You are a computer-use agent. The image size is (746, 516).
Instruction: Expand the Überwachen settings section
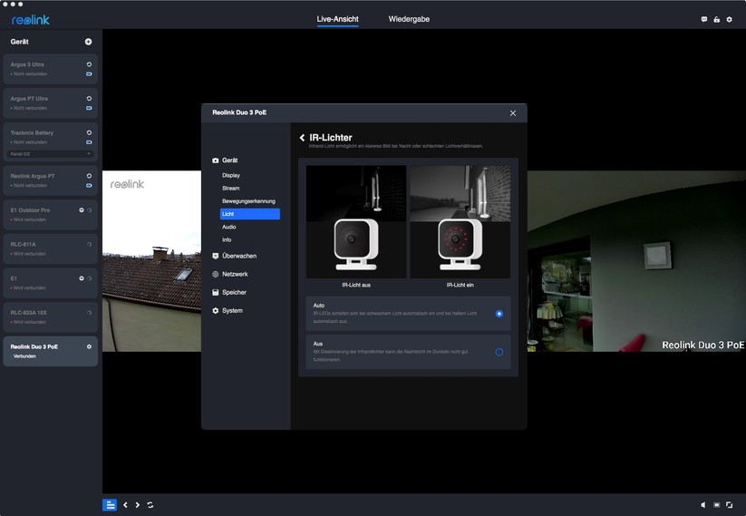pyautogui.click(x=239, y=256)
